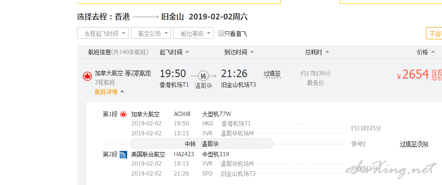Screen dimensions: 442x185
Task: Sort flights by 起飞时间 departure time
Action: 174,52
